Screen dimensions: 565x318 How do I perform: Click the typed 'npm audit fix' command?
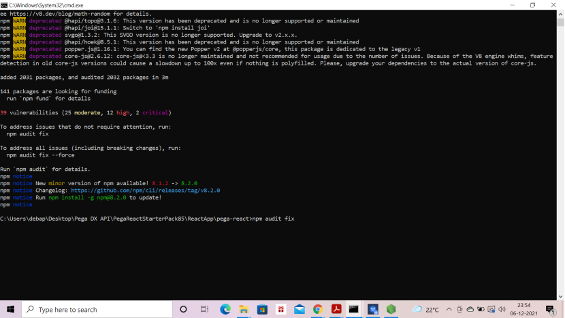click(273, 219)
